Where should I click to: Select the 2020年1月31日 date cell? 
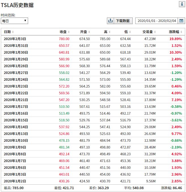pyautogui.click(x=16, y=46)
